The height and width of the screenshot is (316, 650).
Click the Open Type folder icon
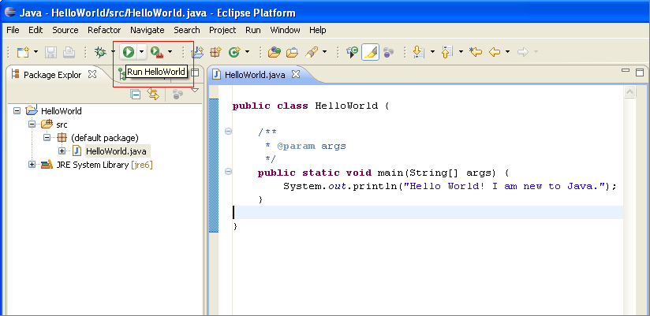[x=274, y=52]
